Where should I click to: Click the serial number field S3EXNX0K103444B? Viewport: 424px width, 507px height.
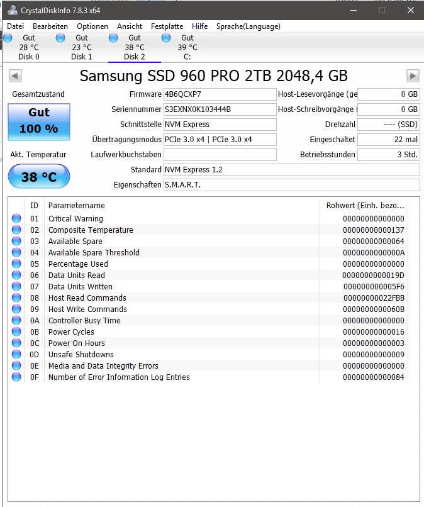click(220, 109)
